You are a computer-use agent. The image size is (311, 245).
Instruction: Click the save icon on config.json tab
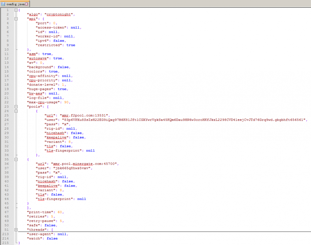pyautogui.click(x=3, y=4)
